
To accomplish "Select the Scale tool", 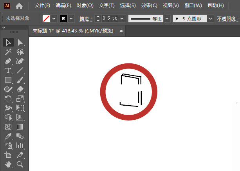I will click(20, 99).
